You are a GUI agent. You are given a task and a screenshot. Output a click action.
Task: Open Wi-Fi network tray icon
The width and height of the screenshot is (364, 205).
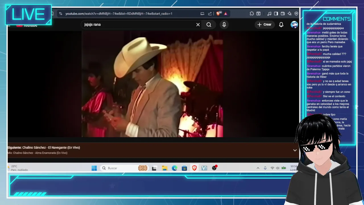click(272, 168)
